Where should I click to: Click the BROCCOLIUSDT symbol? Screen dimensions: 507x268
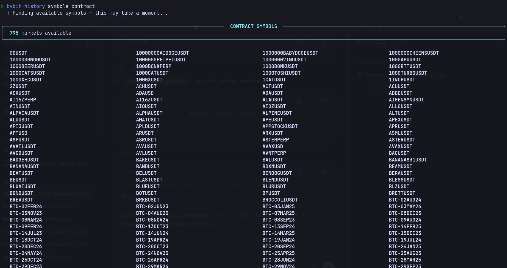click(280, 200)
